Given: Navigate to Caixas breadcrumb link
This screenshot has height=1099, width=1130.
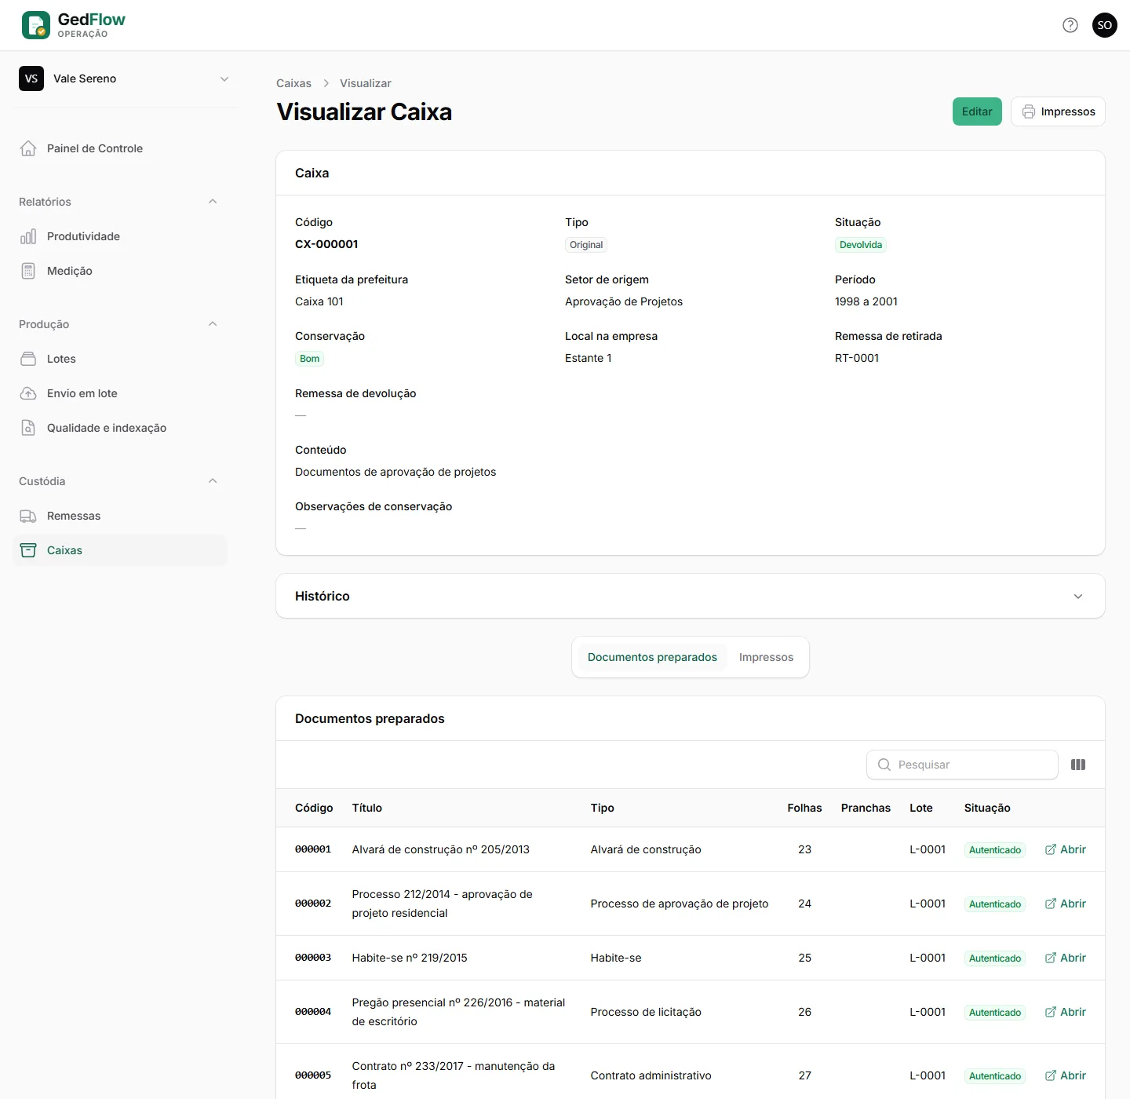Looking at the screenshot, I should tap(293, 83).
